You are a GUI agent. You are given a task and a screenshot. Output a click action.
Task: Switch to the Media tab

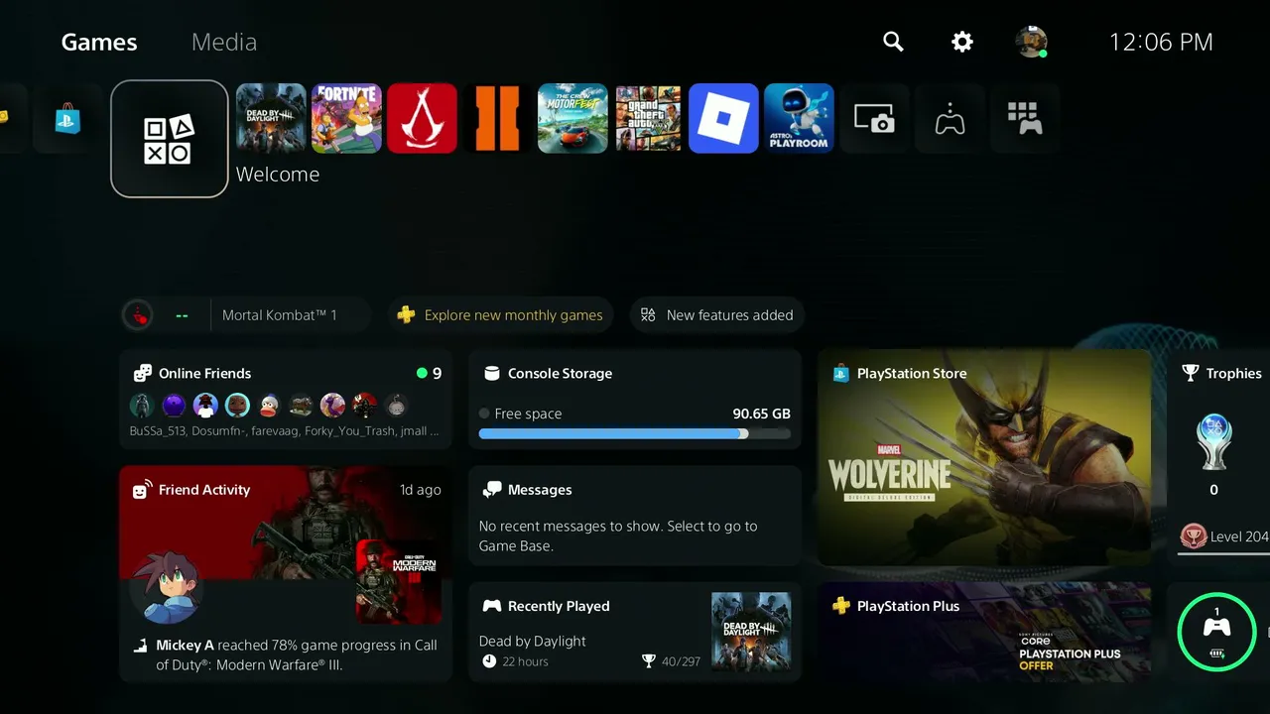224,42
